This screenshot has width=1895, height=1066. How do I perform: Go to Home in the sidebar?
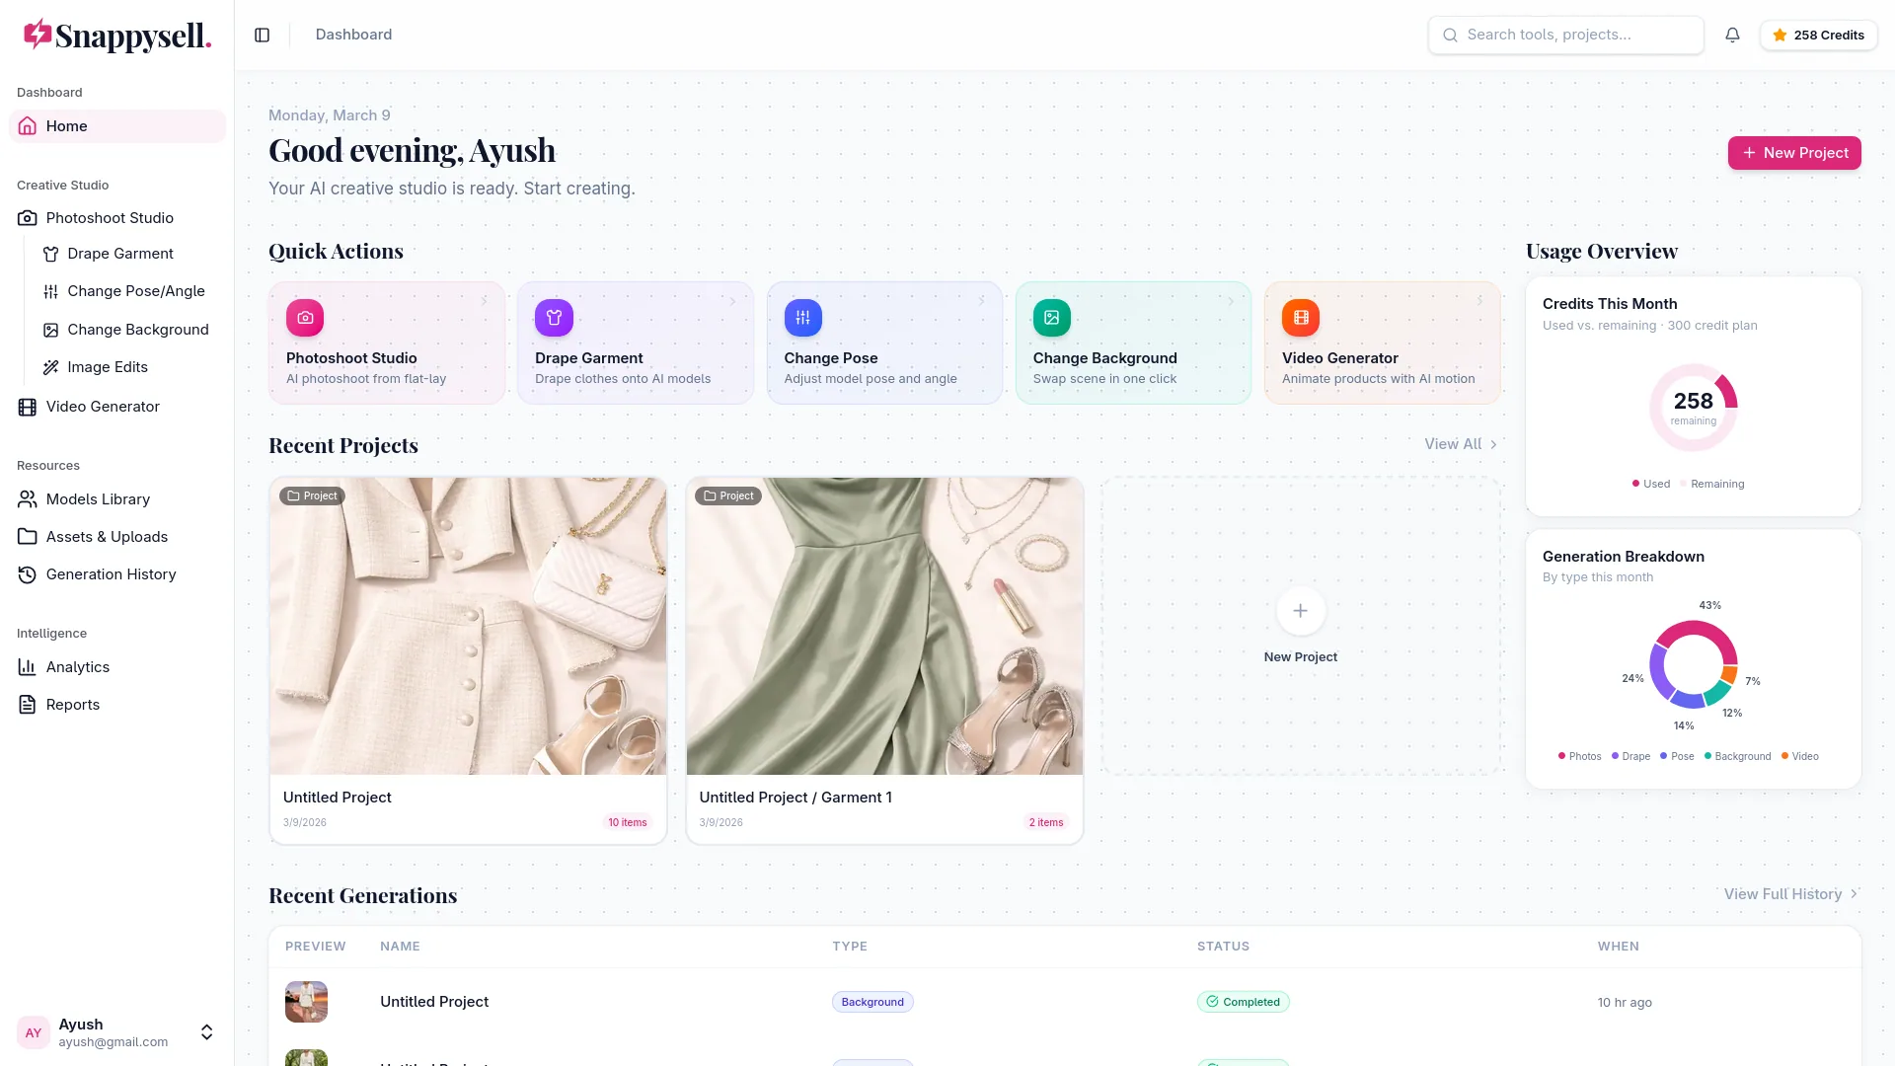[117, 126]
